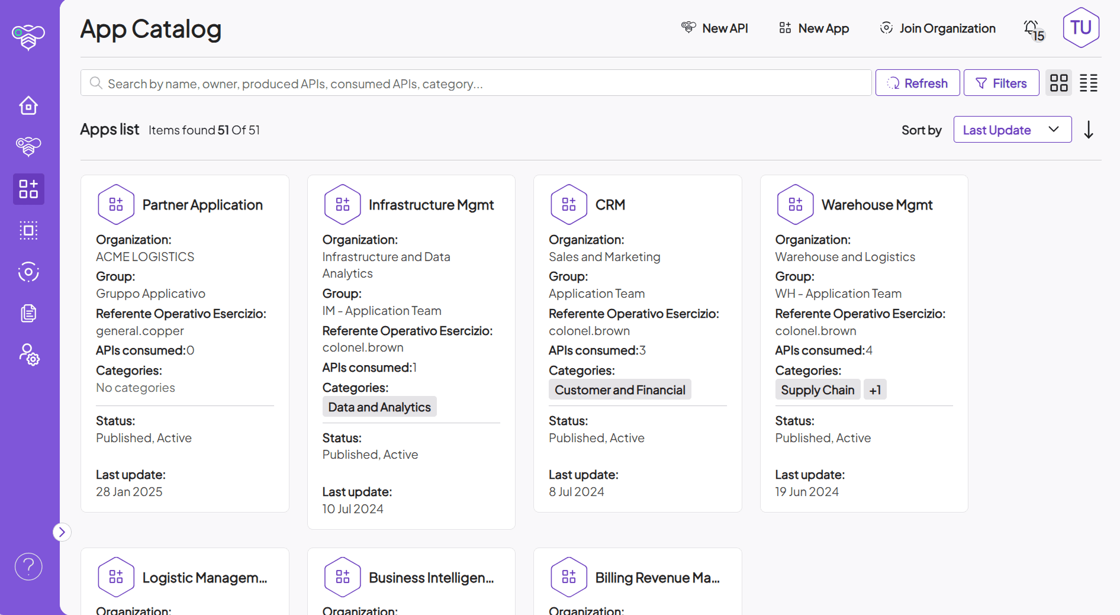Image resolution: width=1120 pixels, height=615 pixels.
Task: Expand the +1 categories on Warehouse Mgmt
Action: (x=875, y=389)
